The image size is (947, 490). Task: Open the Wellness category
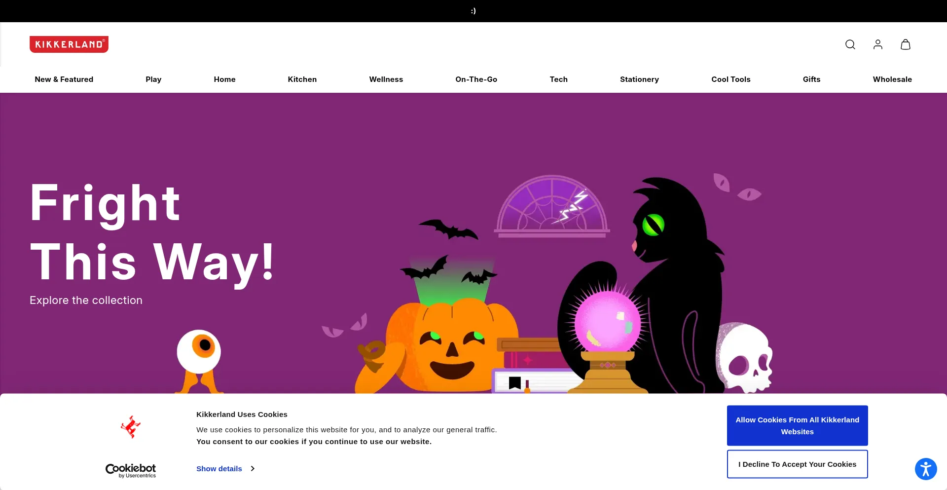point(386,79)
